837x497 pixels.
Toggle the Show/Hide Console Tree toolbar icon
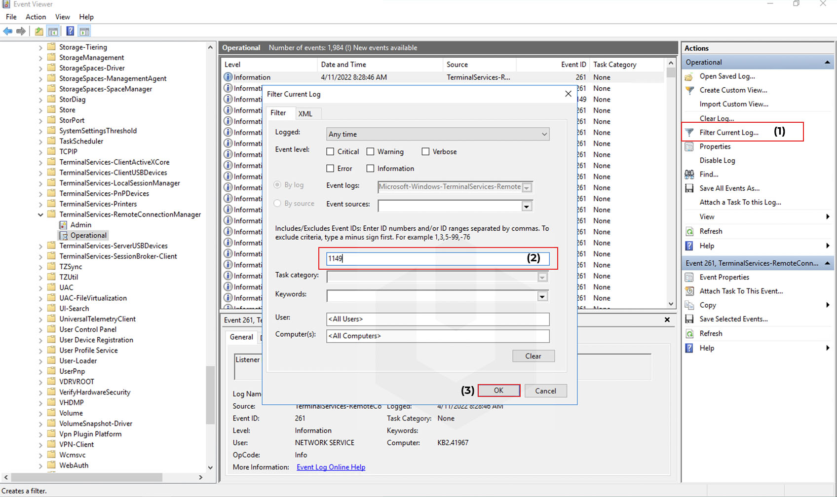[53, 31]
